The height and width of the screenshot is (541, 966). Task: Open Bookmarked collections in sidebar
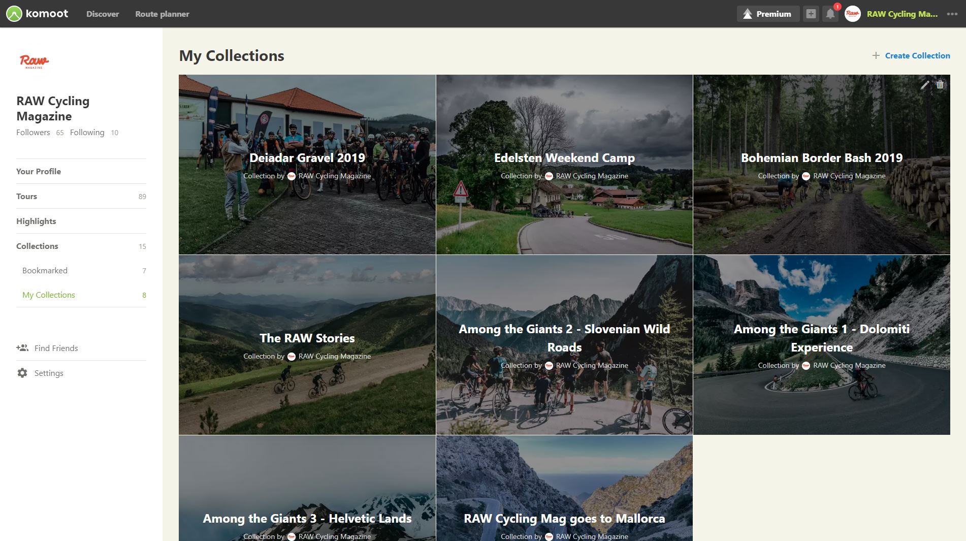coord(45,270)
